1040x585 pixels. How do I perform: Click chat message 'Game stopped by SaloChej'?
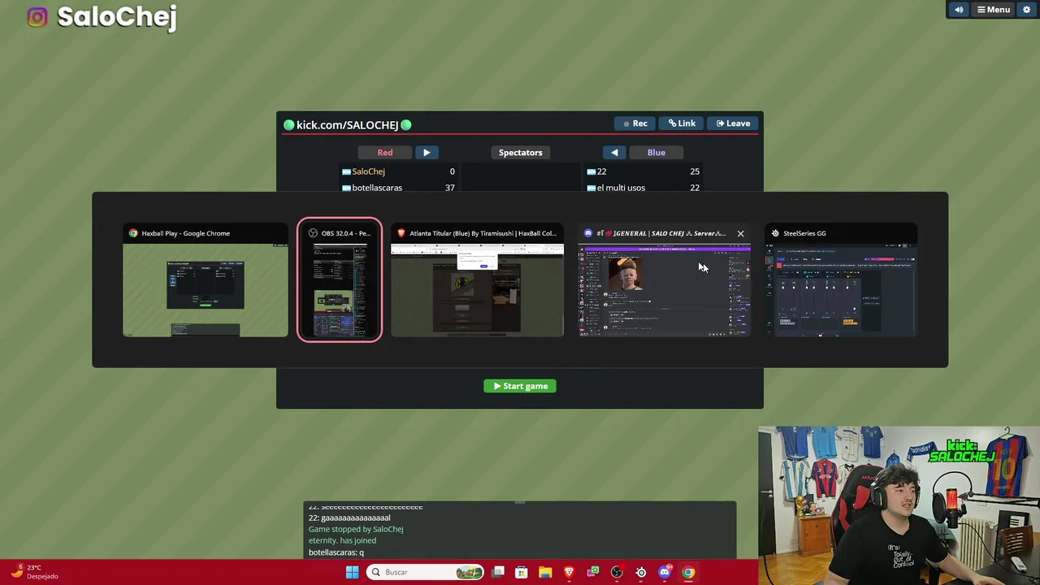click(x=356, y=529)
